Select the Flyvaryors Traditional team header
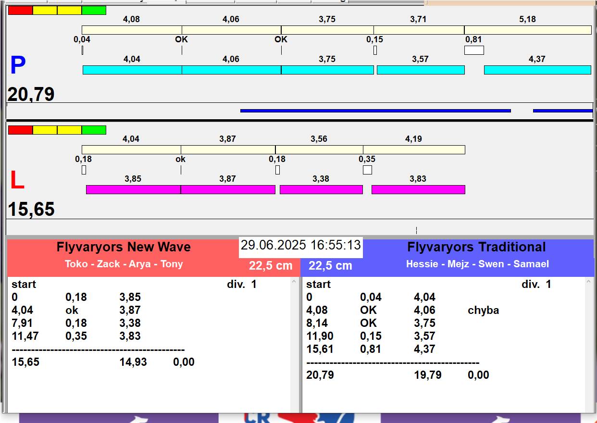Viewport: 597px width, 423px height. pyautogui.click(x=476, y=247)
